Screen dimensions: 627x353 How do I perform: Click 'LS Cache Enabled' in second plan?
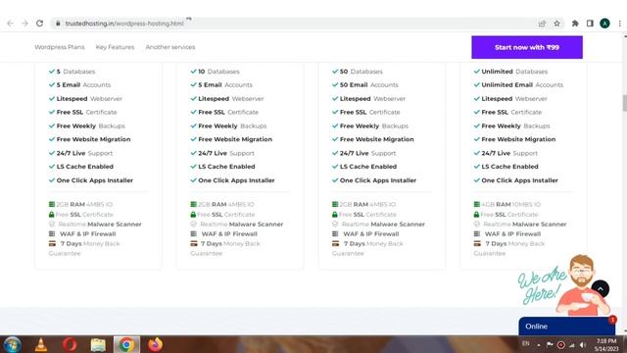226,167
